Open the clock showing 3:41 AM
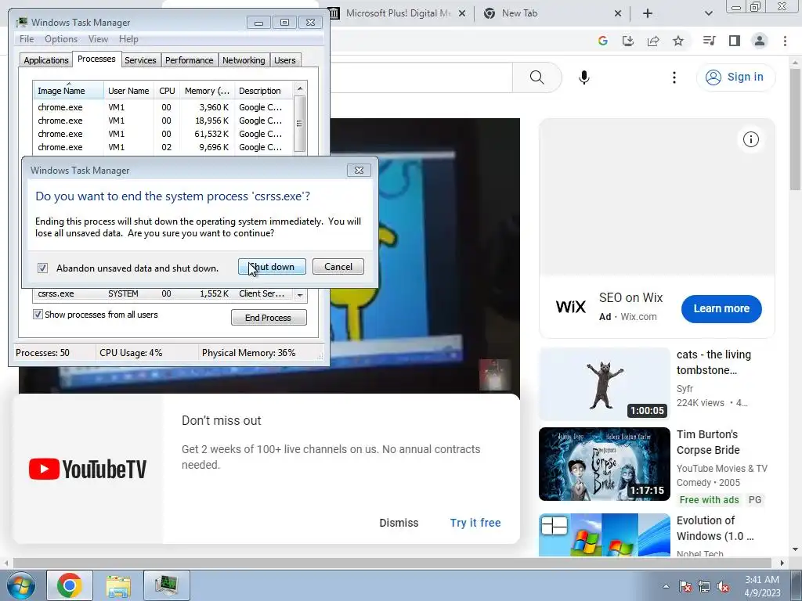 point(762,586)
